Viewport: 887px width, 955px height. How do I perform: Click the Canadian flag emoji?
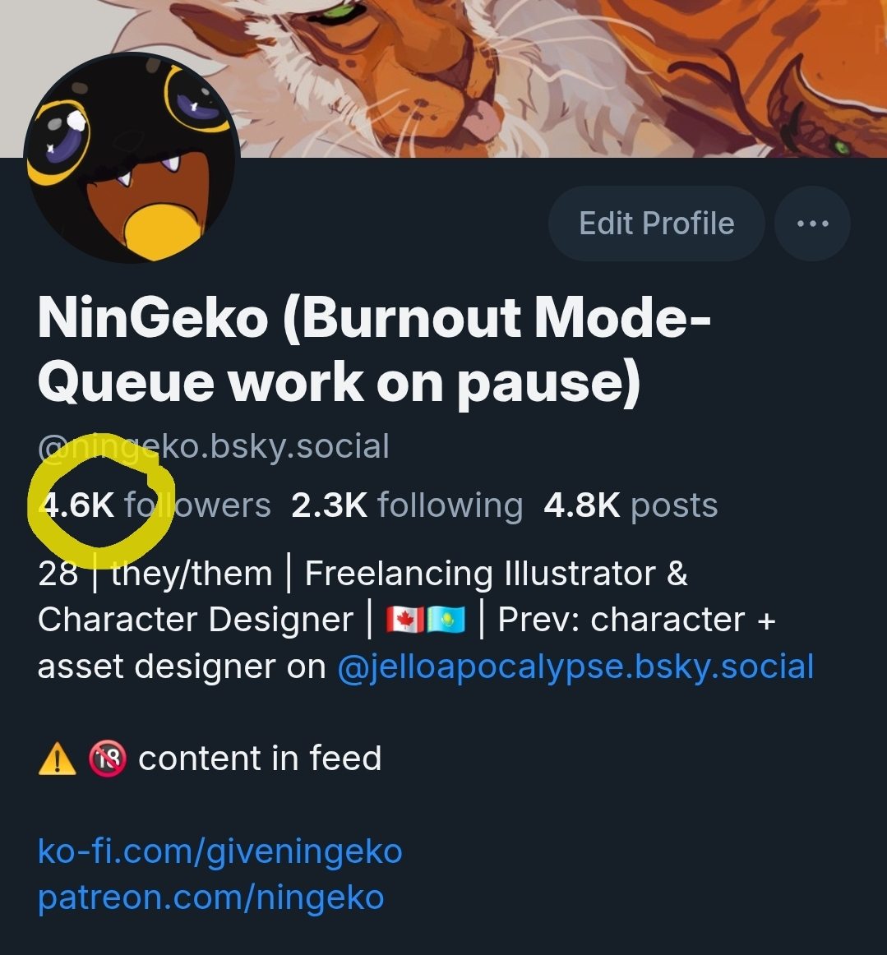405,621
